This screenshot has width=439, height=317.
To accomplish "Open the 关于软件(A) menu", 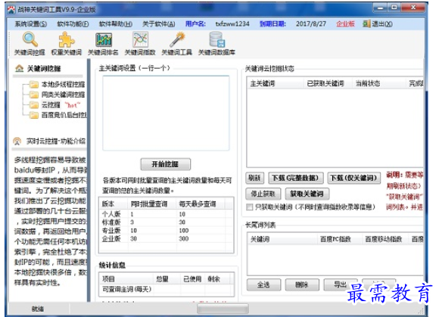I will point(159,24).
